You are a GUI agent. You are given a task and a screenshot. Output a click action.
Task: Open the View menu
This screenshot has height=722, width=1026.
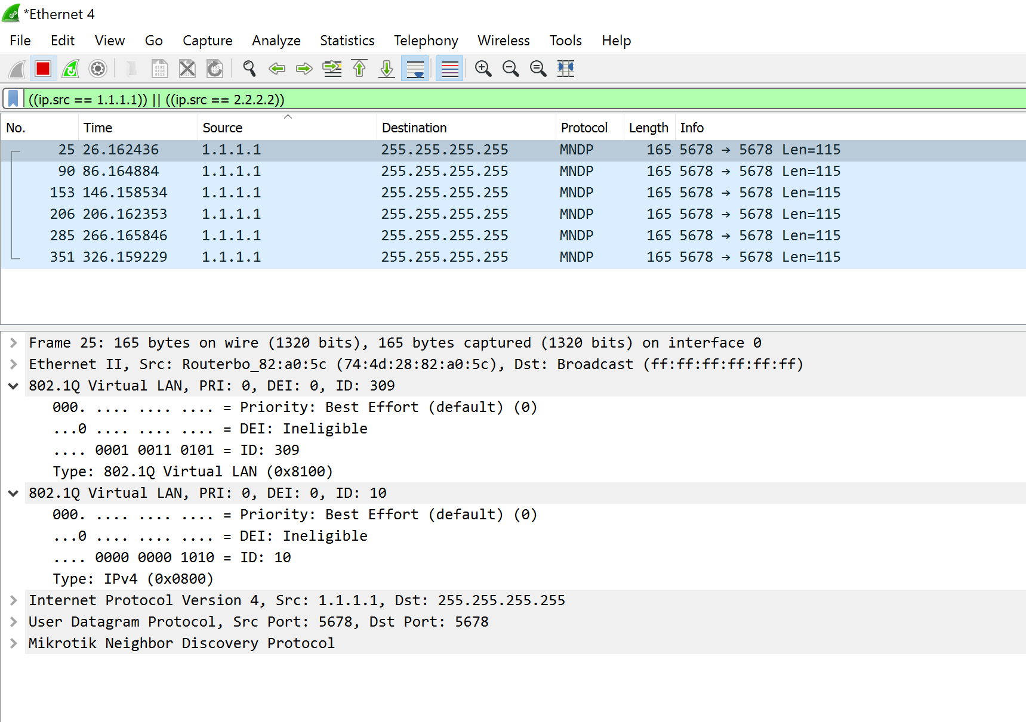(110, 41)
